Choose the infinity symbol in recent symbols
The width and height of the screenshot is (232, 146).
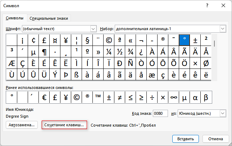click(x=173, y=97)
